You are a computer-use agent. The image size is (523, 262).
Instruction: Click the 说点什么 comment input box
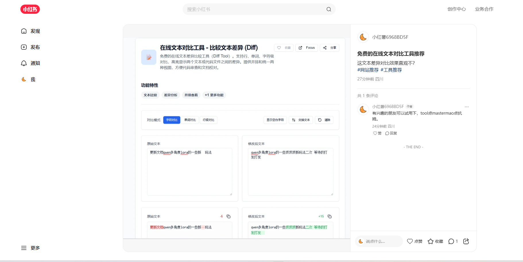tap(379, 241)
